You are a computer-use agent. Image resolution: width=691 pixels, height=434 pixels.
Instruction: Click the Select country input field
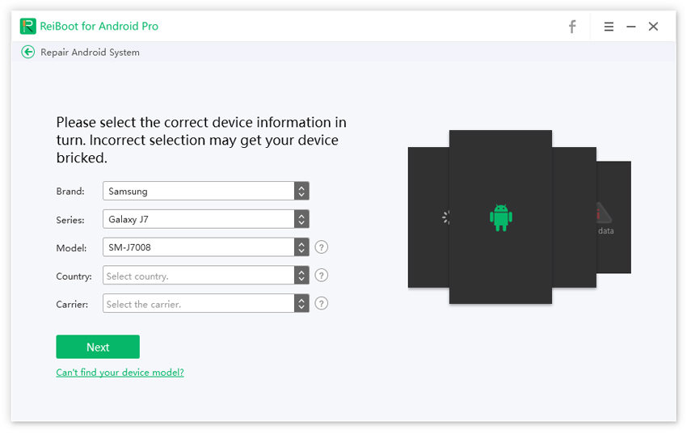click(x=198, y=276)
